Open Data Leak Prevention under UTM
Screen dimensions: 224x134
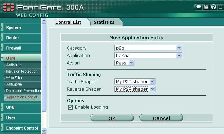(x=23, y=91)
